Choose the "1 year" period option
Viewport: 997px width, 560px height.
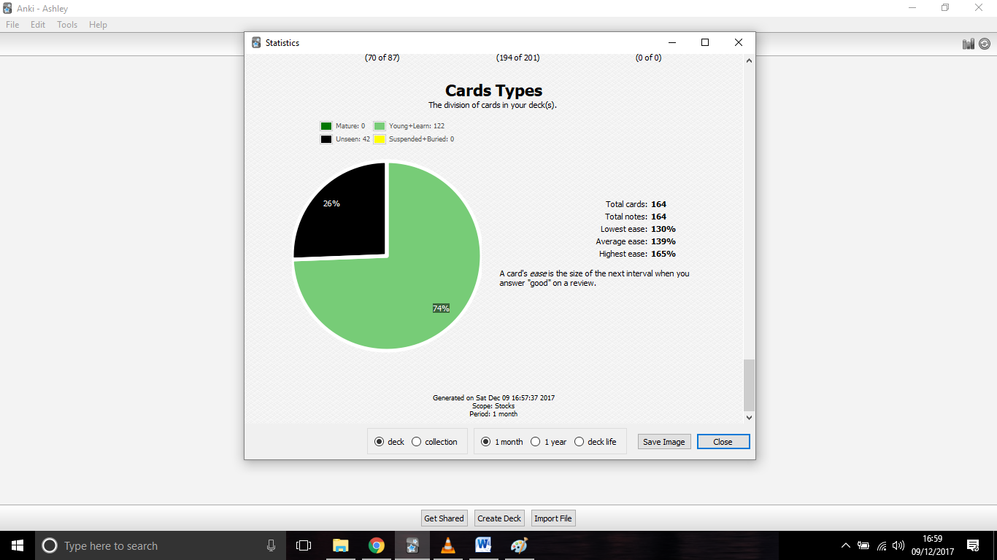pos(548,442)
